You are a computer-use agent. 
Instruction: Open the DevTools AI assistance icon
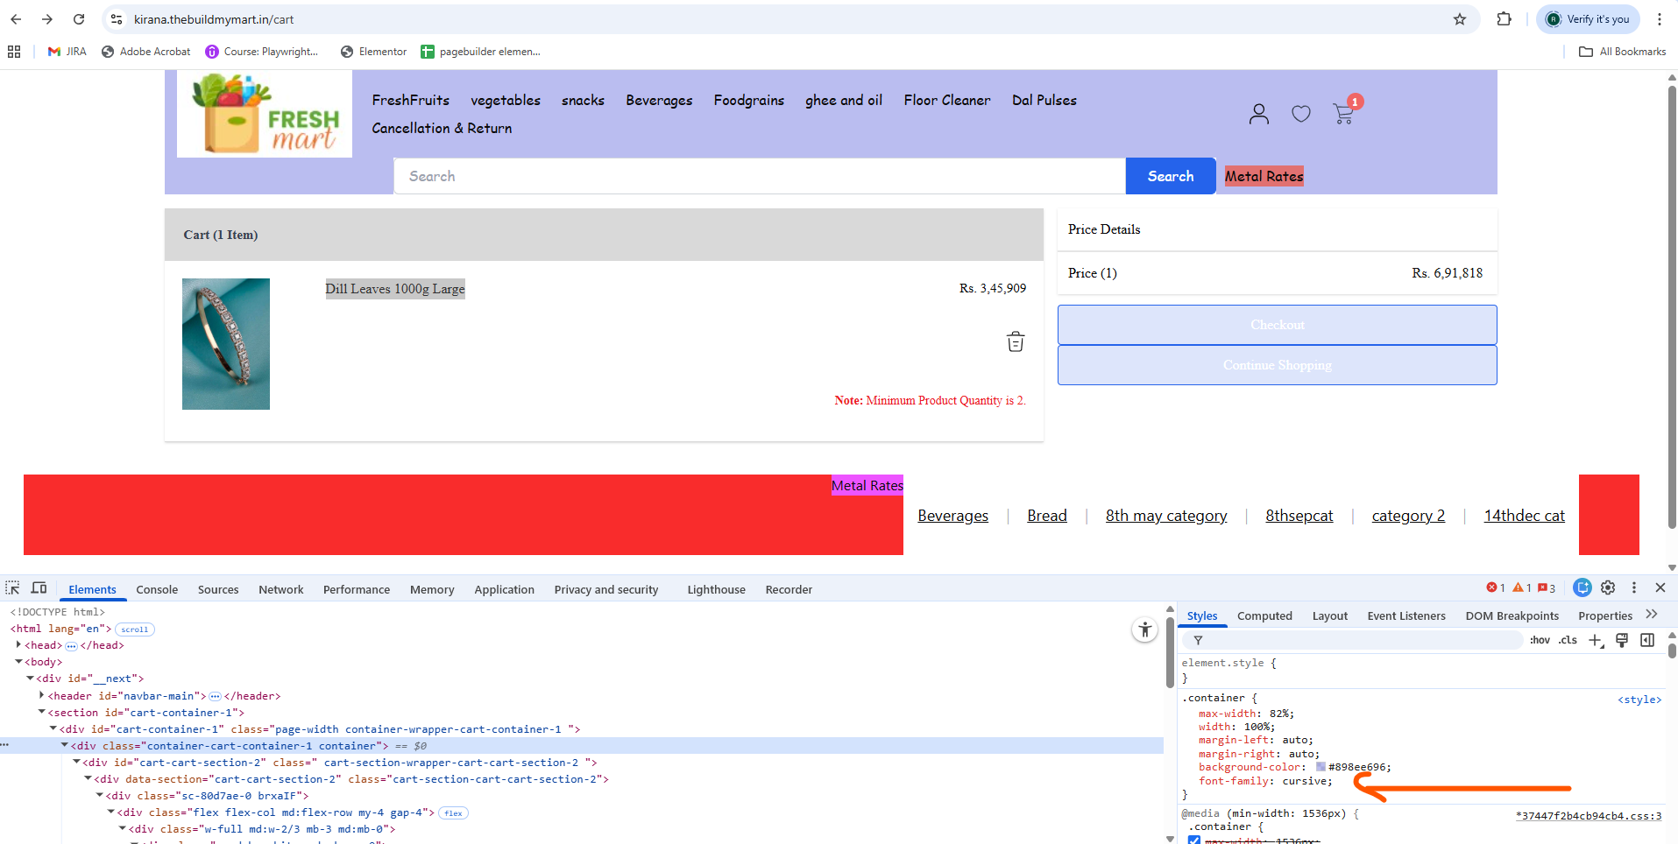[1582, 587]
